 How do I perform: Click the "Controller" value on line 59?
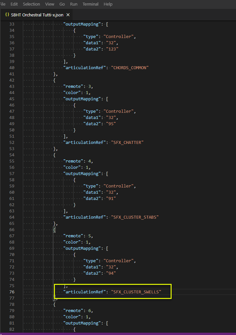118,186
